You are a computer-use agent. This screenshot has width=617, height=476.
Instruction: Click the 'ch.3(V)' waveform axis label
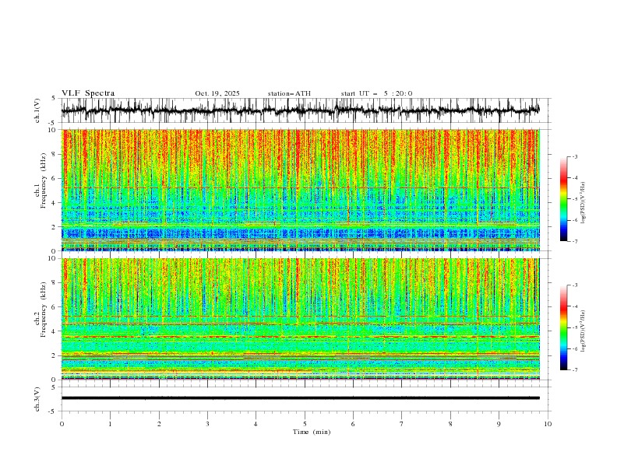(x=37, y=399)
